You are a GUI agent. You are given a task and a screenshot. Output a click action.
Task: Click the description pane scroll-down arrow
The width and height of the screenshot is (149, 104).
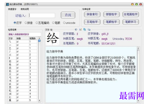[138, 101]
